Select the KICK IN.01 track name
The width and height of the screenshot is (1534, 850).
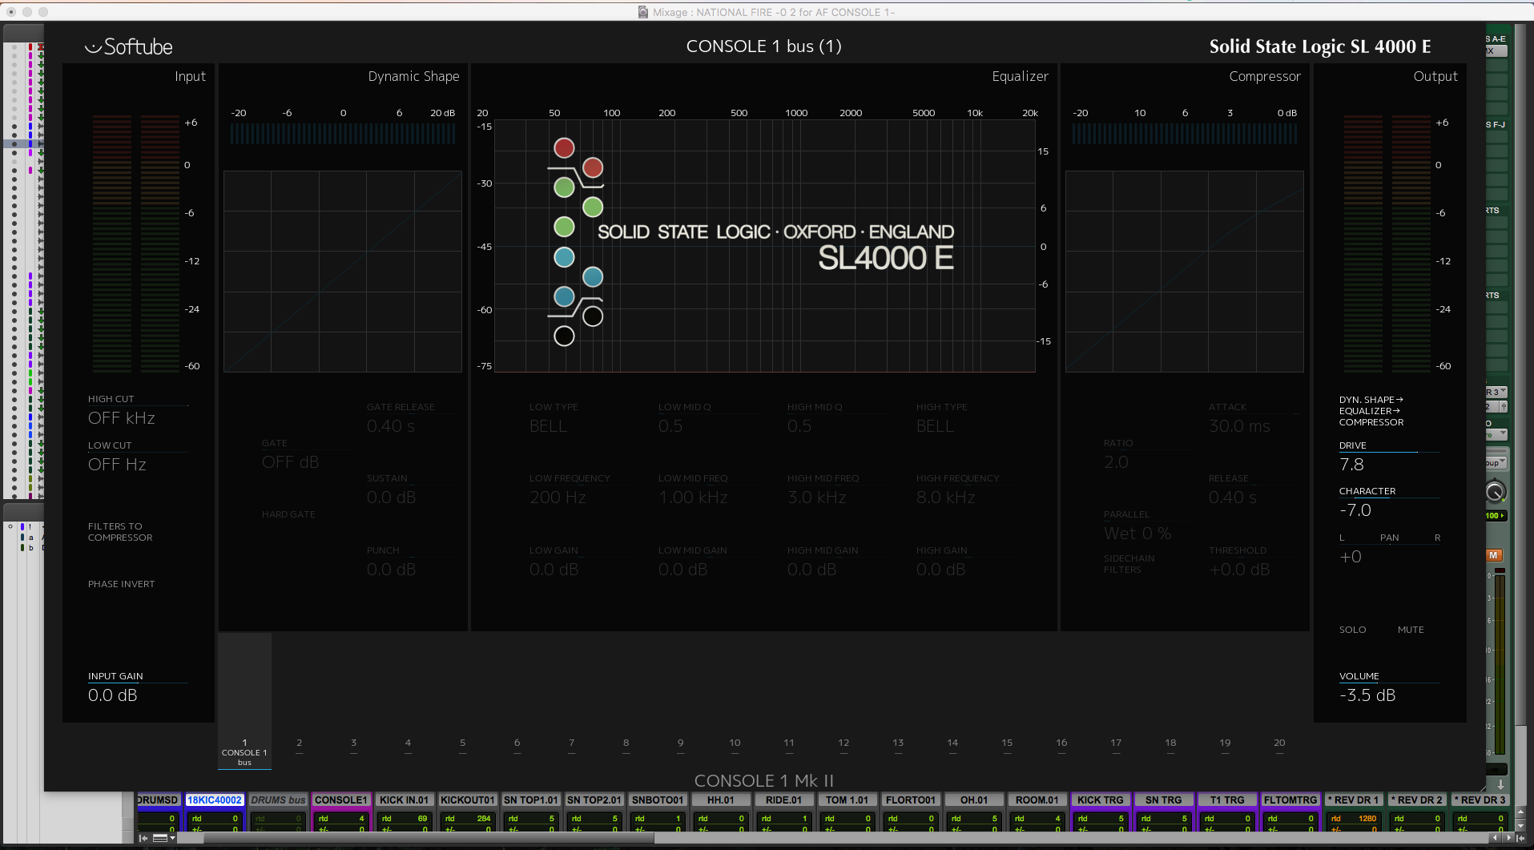pos(405,800)
